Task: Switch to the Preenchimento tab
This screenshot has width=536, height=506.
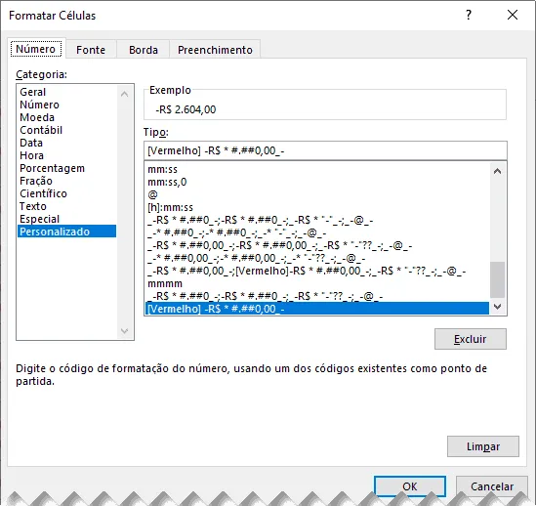Action: point(215,50)
